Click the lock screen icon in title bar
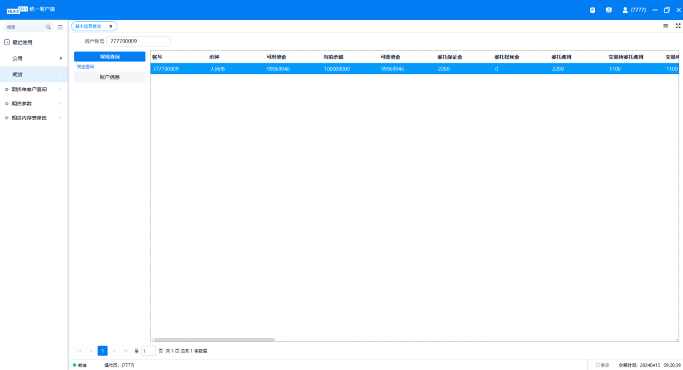 coord(608,10)
